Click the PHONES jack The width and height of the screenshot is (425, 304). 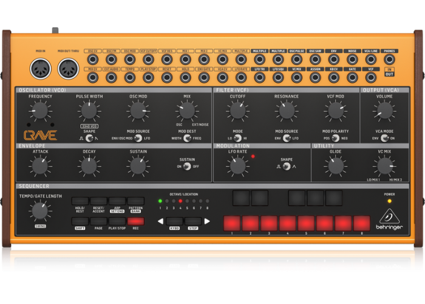pyautogui.click(x=390, y=59)
